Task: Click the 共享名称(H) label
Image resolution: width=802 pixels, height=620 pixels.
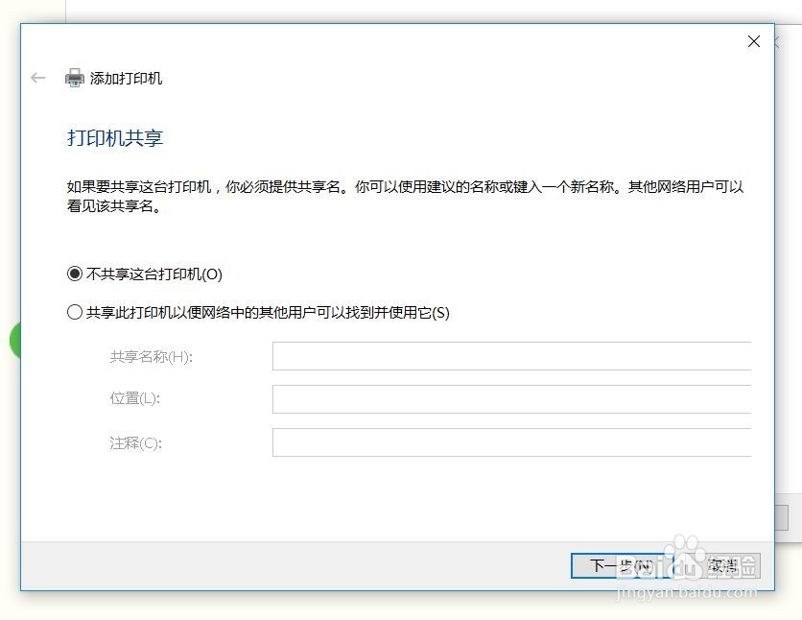Action: tap(152, 357)
